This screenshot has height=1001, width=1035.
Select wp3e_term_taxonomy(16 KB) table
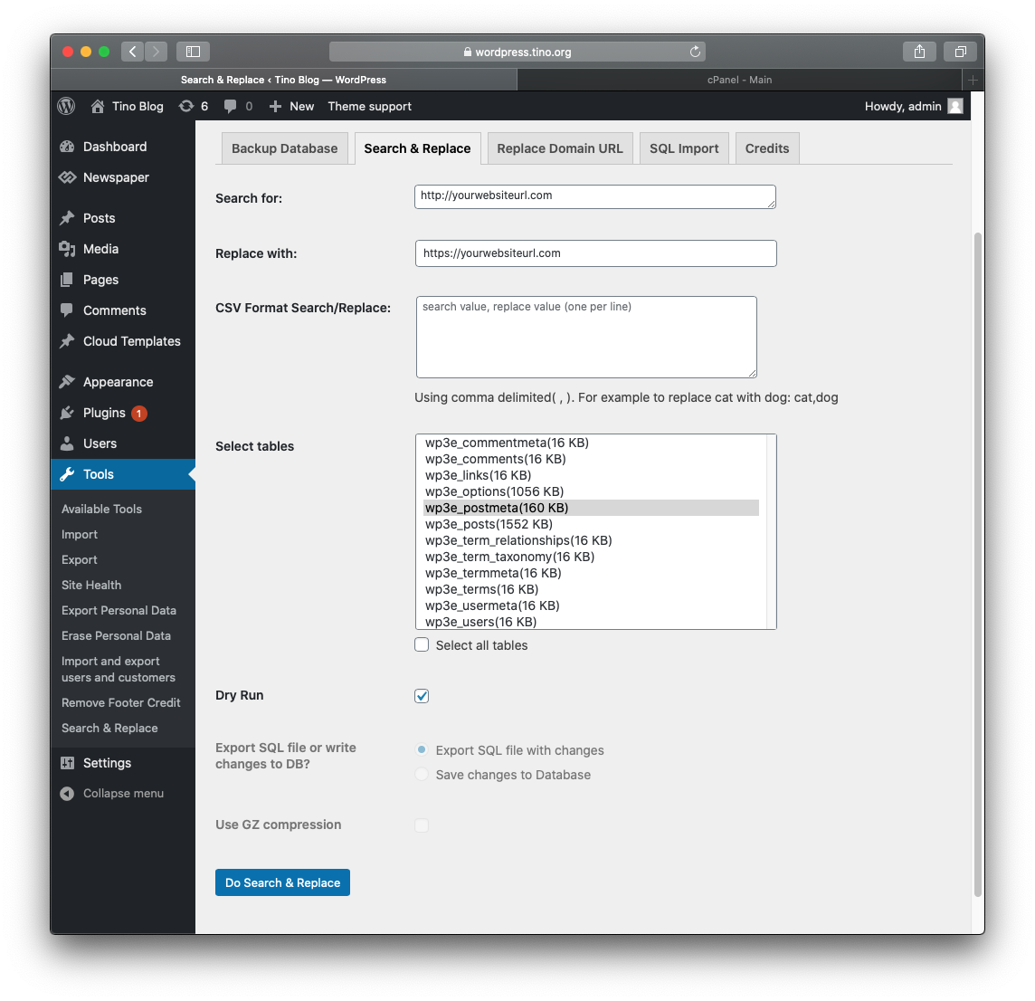coord(591,557)
